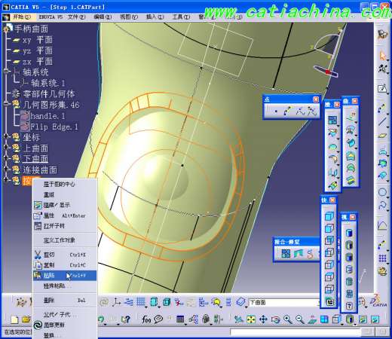
Task: Collapse the 几何图形集.46 node
Action: 6,104
